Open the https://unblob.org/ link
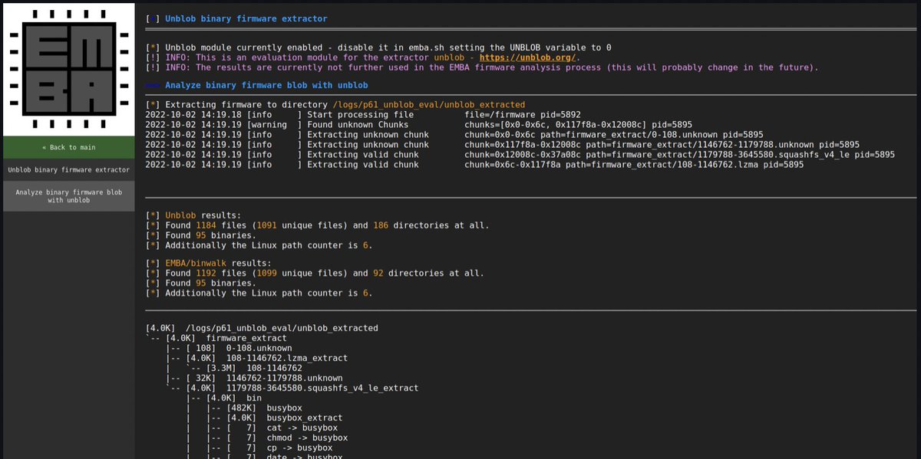921x459 pixels. [528, 57]
